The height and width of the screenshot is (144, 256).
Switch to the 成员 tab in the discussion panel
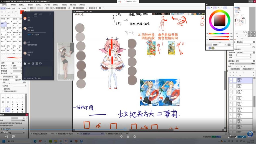41,14
